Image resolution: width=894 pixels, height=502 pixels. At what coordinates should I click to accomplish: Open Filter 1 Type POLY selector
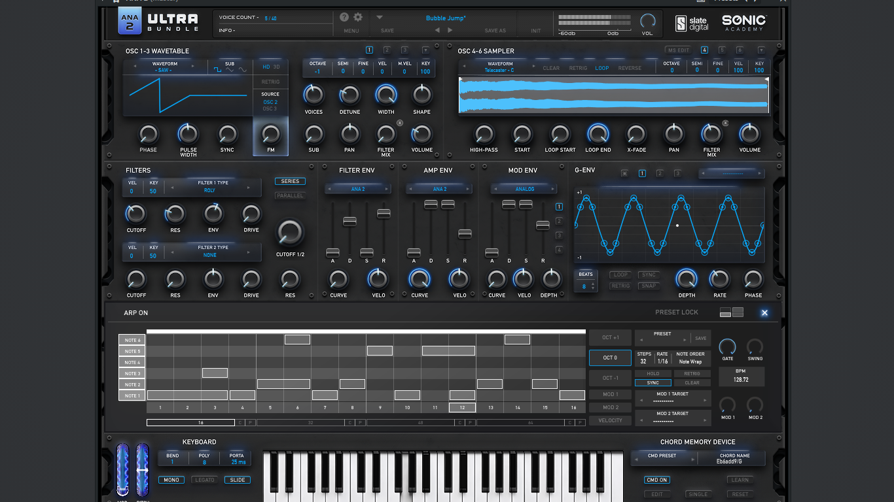click(210, 186)
